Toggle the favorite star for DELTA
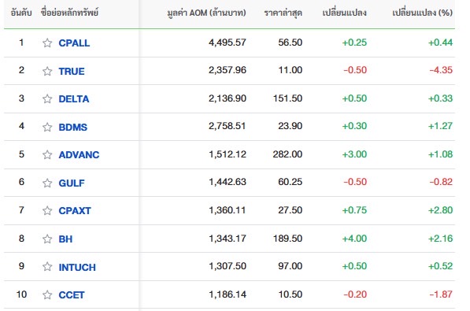Viewport: 470px width, 311px height. pyautogui.click(x=47, y=98)
